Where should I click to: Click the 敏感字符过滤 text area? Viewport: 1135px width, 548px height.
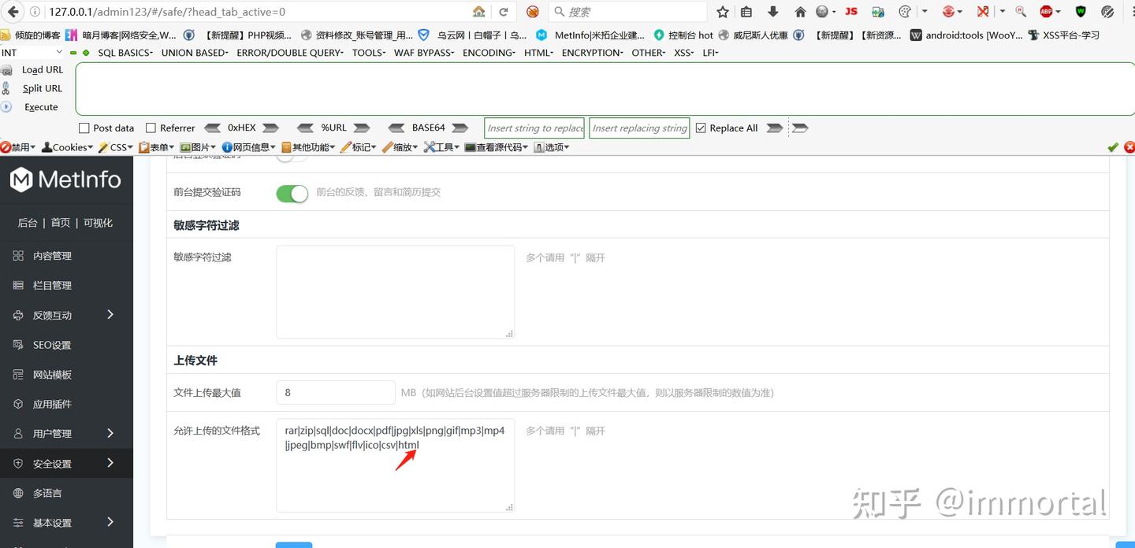coord(395,292)
